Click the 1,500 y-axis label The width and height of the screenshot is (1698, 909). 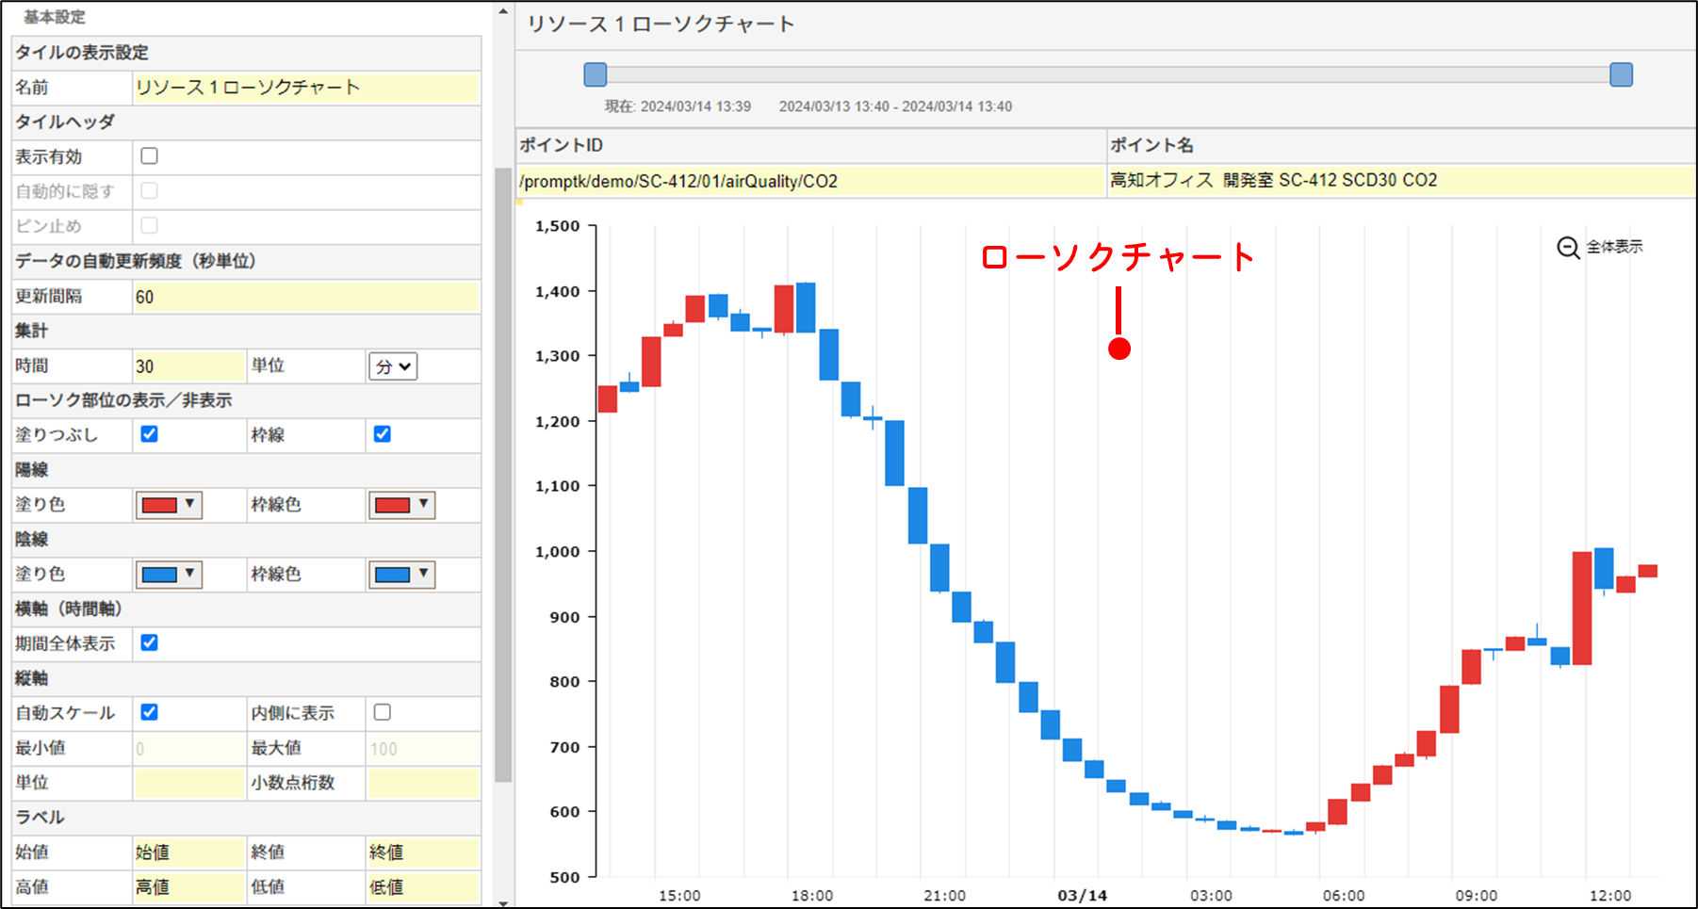pyautogui.click(x=558, y=226)
